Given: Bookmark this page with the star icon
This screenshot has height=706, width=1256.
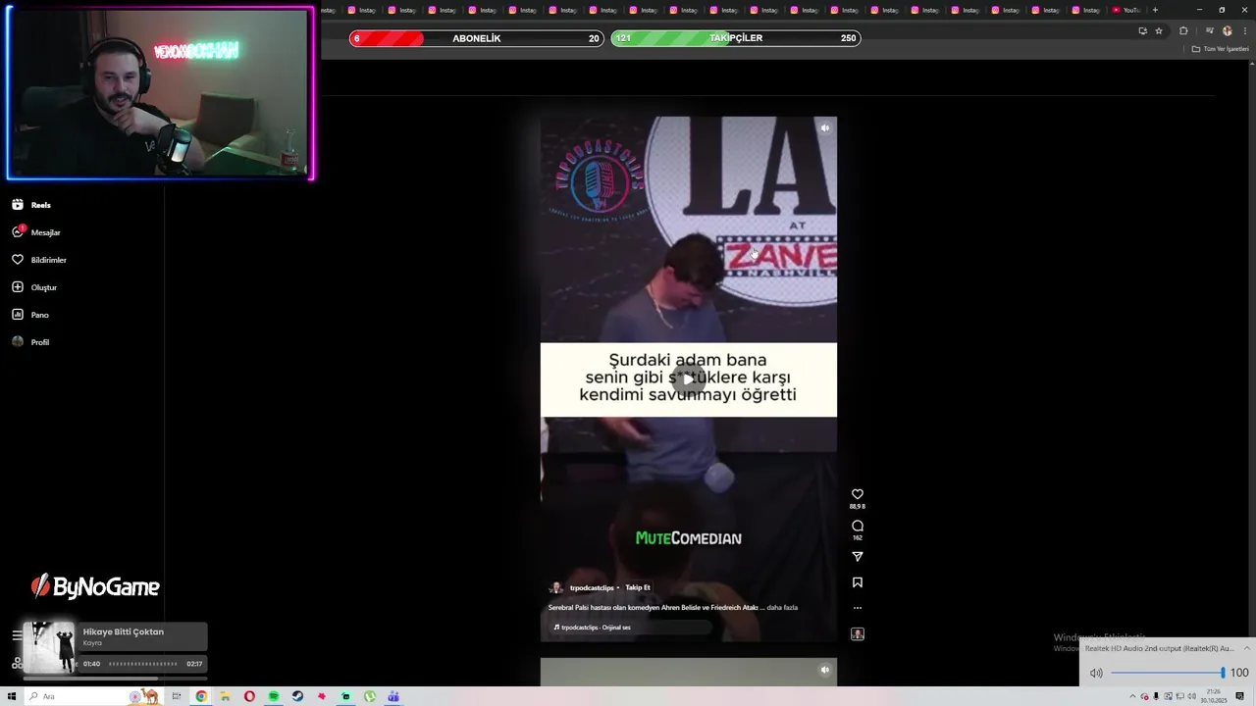Looking at the screenshot, I should 1159,30.
